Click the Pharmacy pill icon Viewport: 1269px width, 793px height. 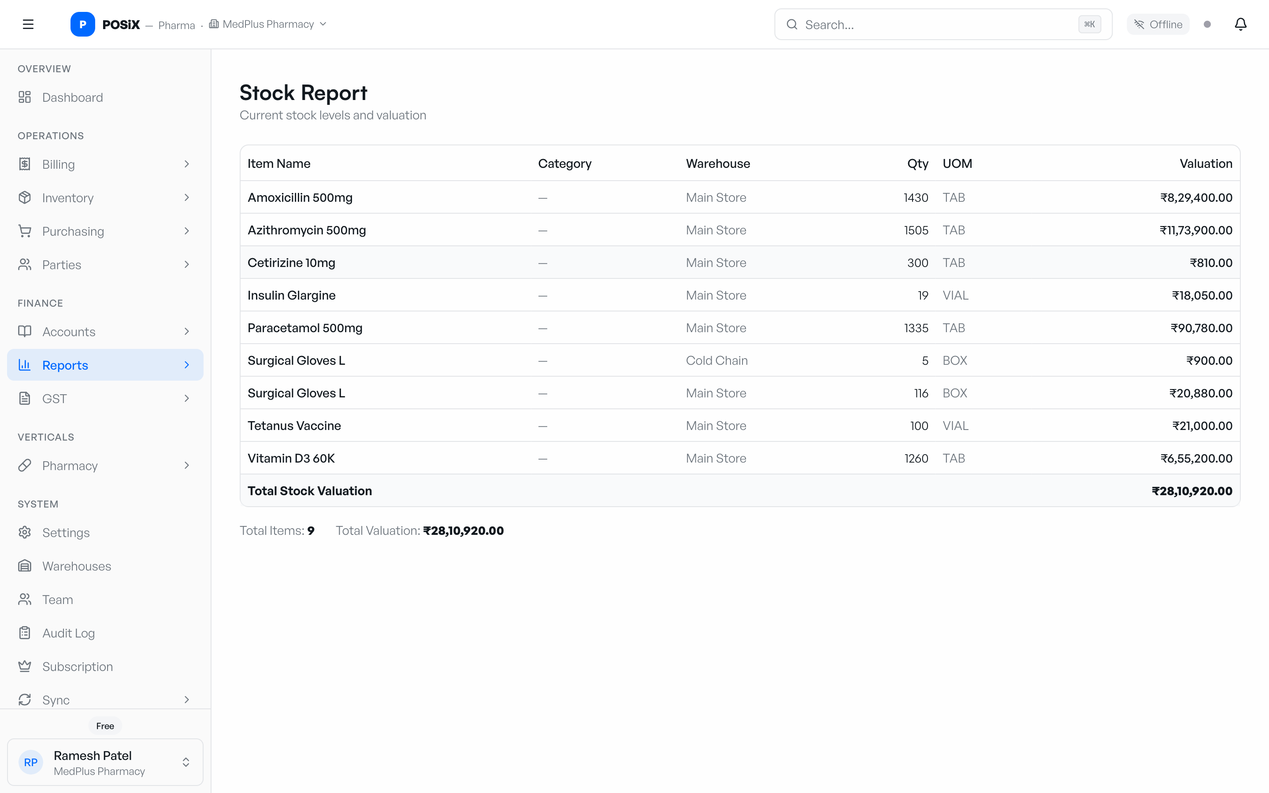click(25, 466)
